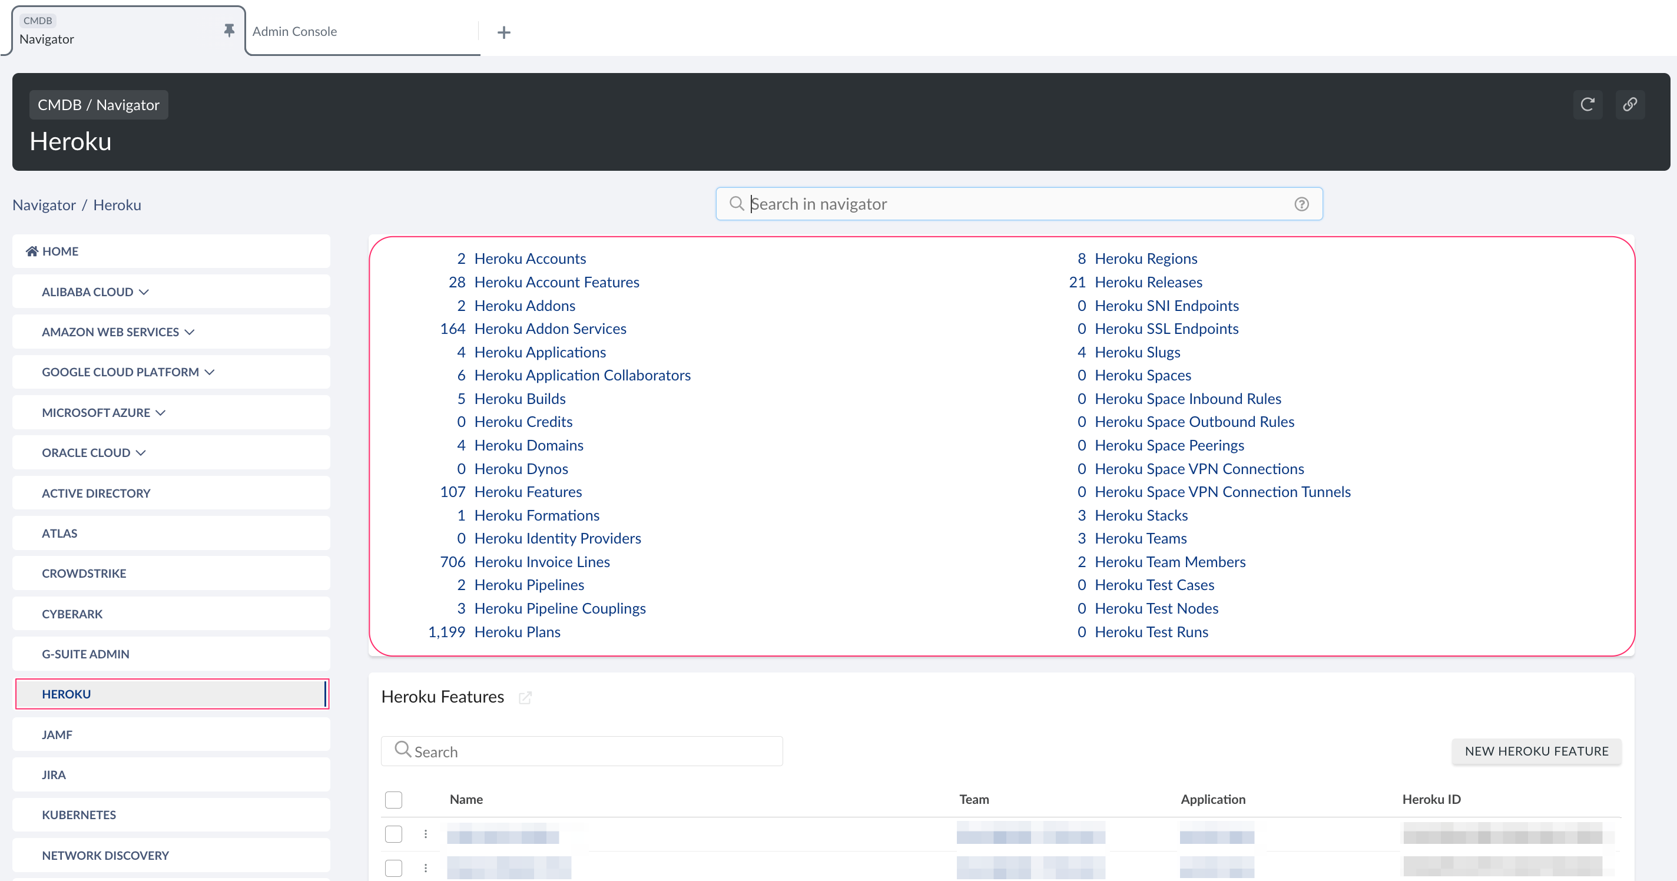This screenshot has height=881, width=1677.
Task: Check the select-all checkbox in the features table
Action: (394, 799)
